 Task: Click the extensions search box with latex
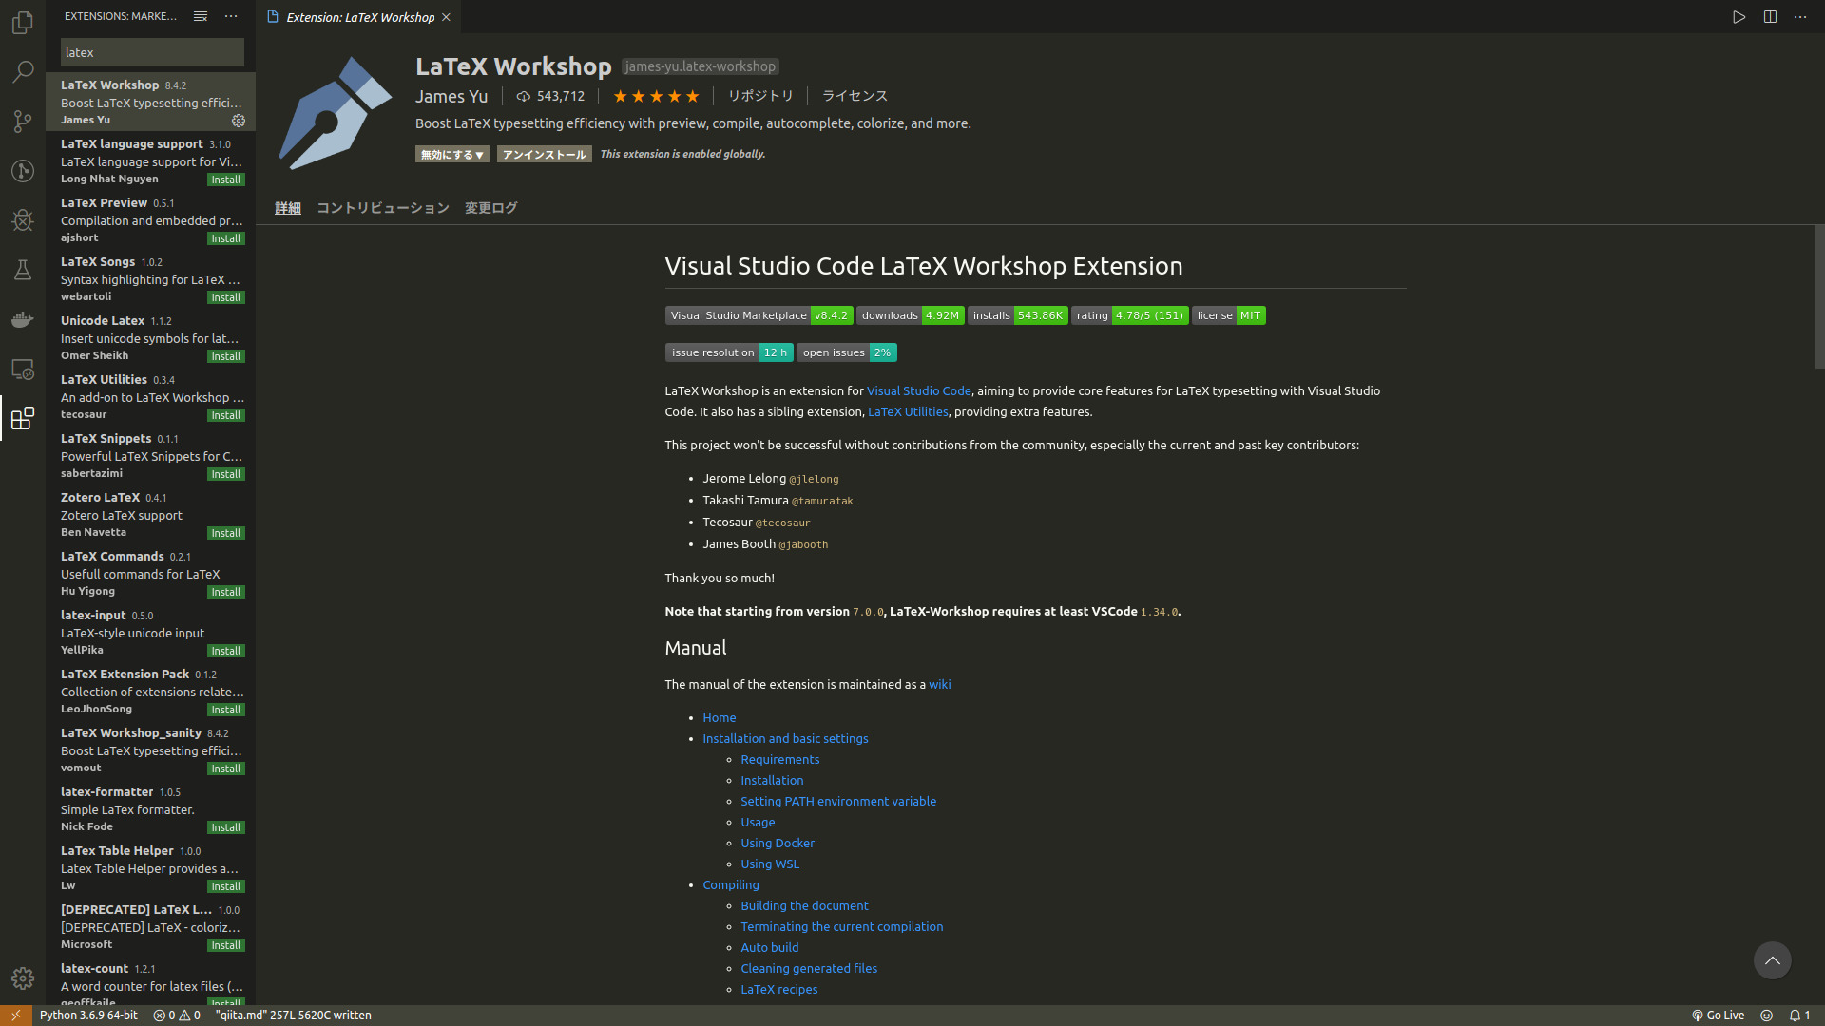152,53
